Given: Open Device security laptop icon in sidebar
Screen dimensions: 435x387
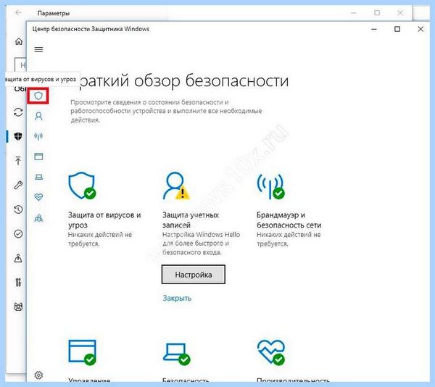Looking at the screenshot, I should (x=38, y=177).
